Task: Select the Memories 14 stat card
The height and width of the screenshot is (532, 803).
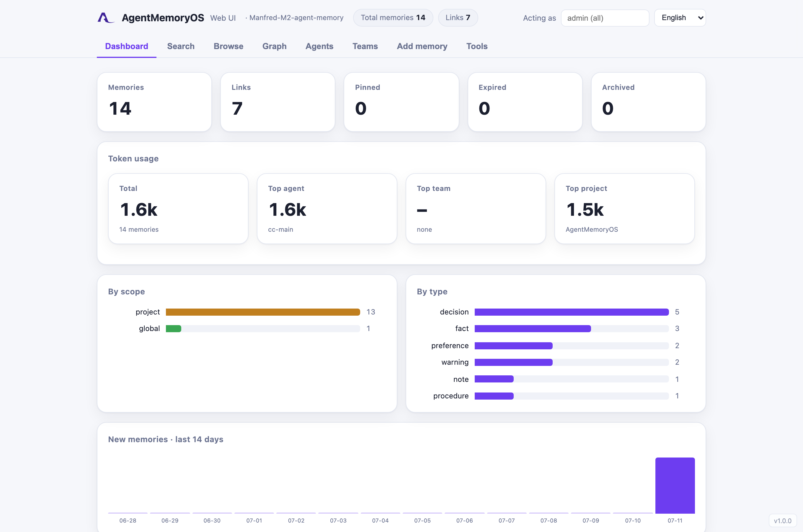Action: point(154,102)
